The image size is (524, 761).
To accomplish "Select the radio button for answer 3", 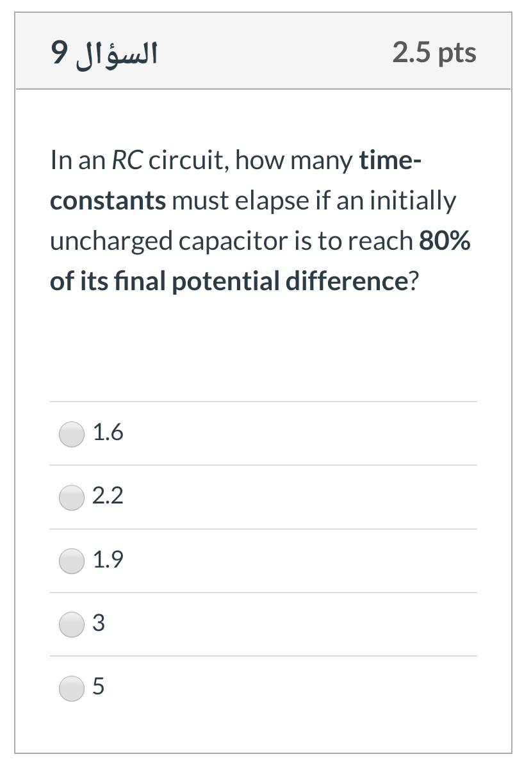I will [x=71, y=625].
